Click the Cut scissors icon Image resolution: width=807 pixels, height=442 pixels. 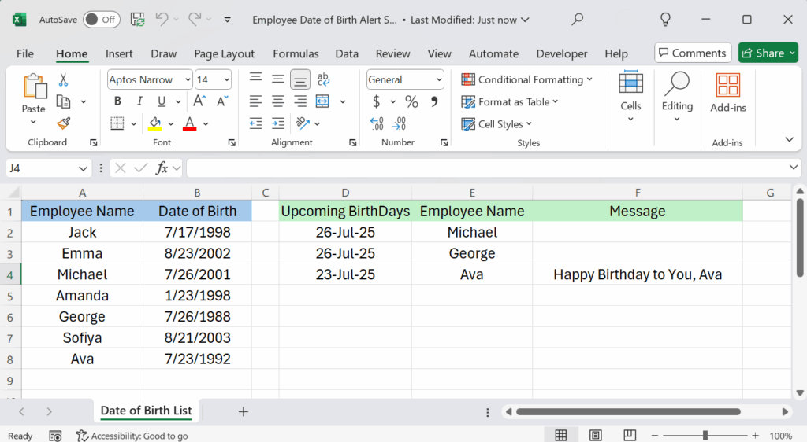[x=63, y=79]
